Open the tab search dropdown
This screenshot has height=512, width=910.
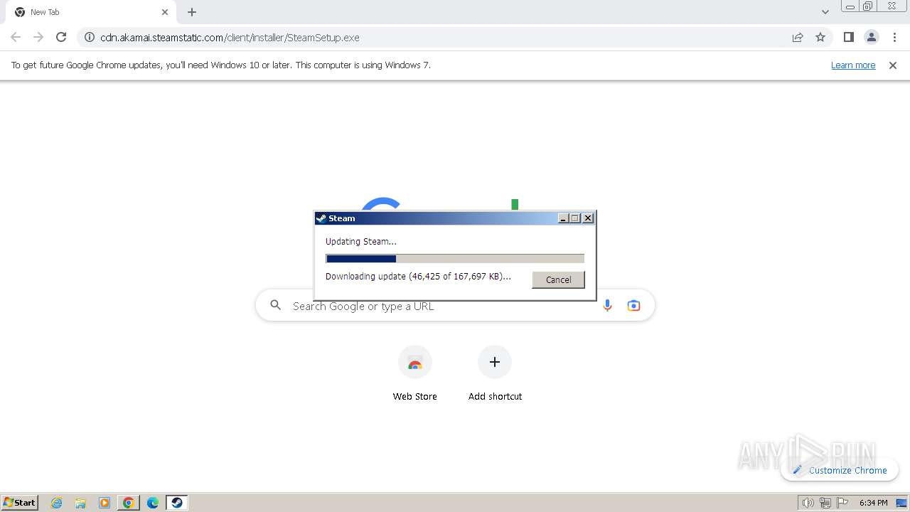(825, 12)
